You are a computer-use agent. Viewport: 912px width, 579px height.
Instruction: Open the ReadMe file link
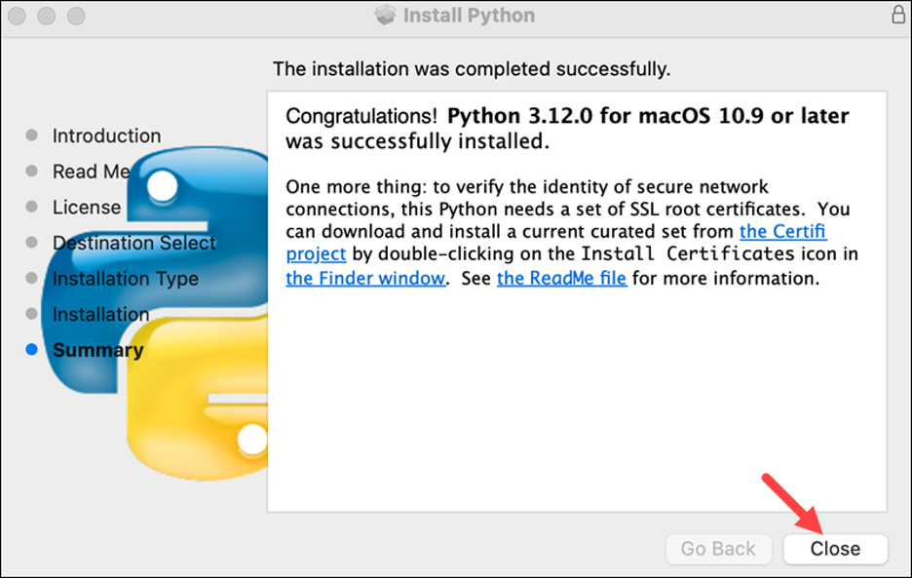[561, 278]
